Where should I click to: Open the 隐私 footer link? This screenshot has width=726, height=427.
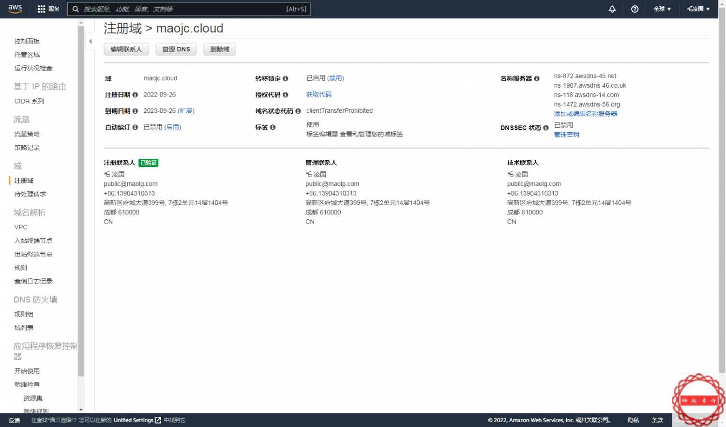tap(633, 420)
